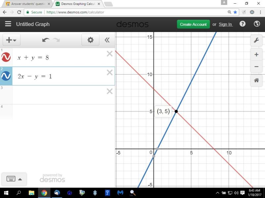265x198 pixels.
Task: Toggle visibility of 2x − y = 1 graph
Action: click(6, 76)
